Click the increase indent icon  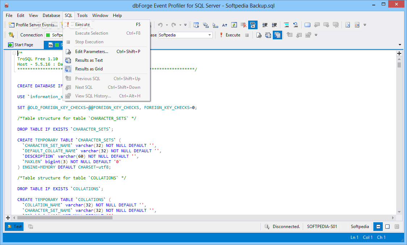274,25
